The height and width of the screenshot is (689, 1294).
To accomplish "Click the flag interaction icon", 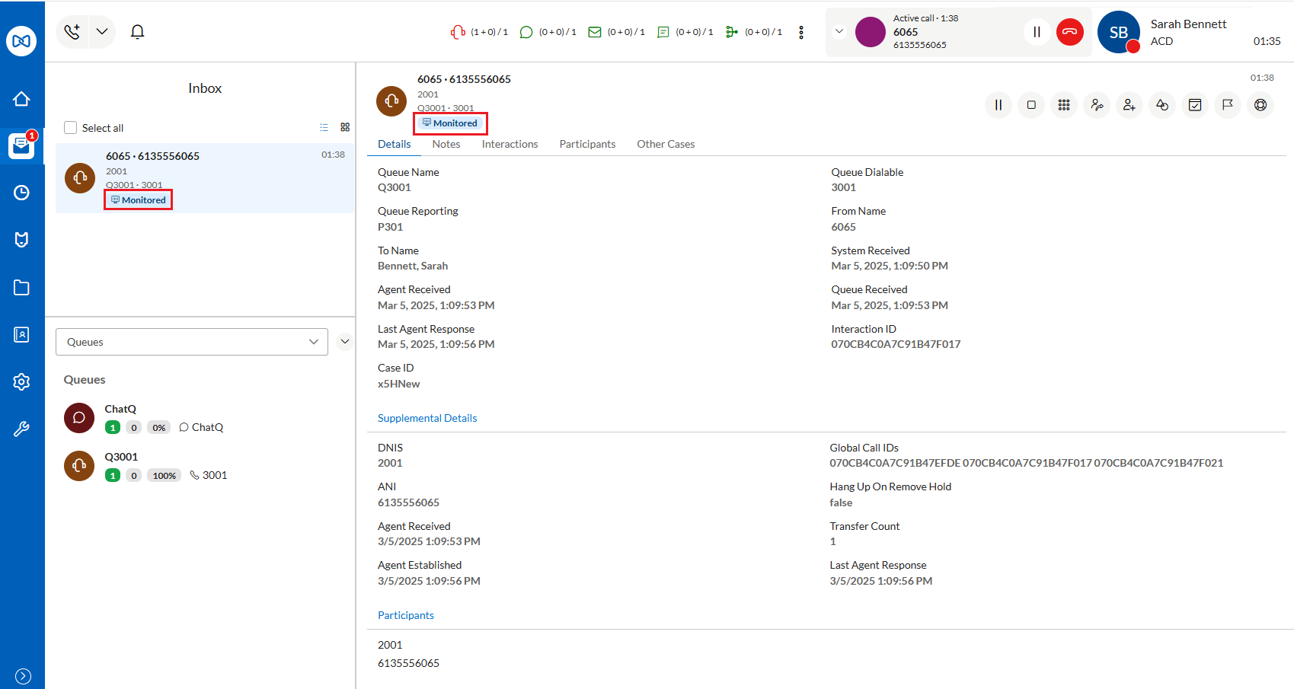I will [1227, 105].
